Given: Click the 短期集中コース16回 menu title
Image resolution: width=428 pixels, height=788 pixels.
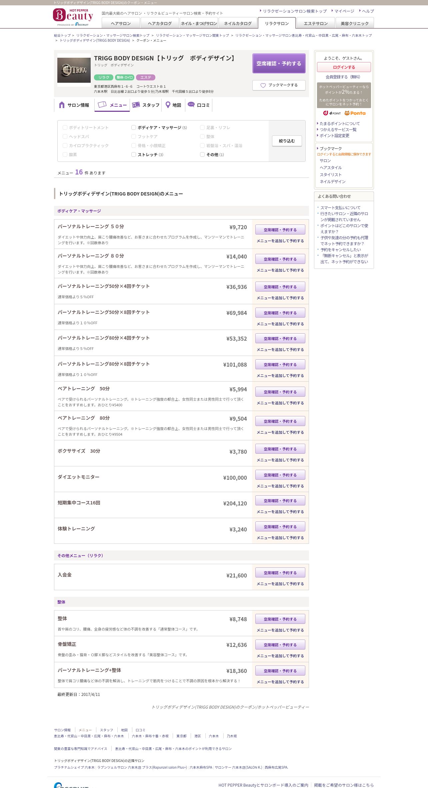Looking at the screenshot, I should pos(79,502).
